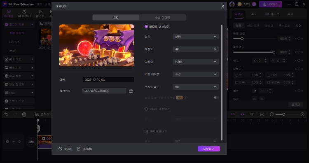Open the H264 encoding dropdown
This screenshot has width=309, height=163.
pyautogui.click(x=196, y=62)
